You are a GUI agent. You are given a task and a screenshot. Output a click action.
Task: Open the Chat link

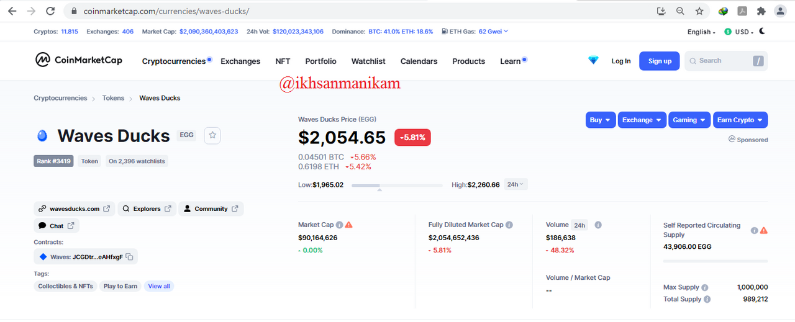[57, 226]
